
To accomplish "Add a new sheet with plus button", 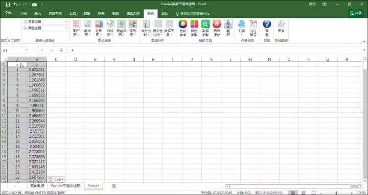I will (114, 186).
